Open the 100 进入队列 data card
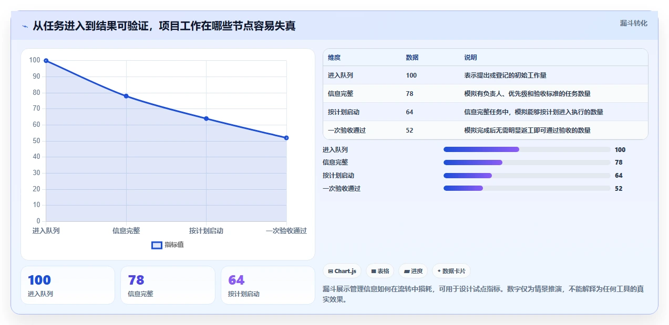The height and width of the screenshot is (325, 669). tap(68, 285)
